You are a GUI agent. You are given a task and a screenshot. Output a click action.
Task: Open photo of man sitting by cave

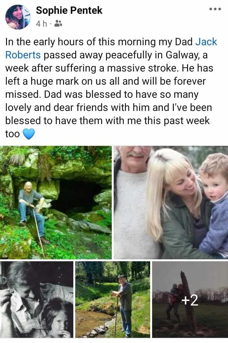pos(56,202)
